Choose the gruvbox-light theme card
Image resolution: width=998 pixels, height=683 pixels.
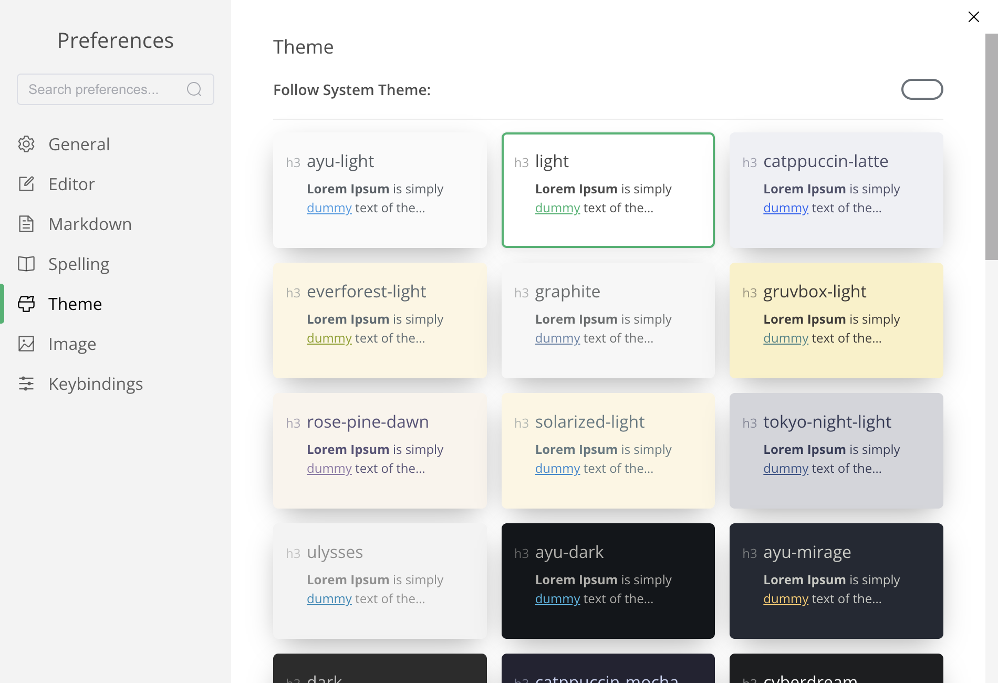pos(836,320)
